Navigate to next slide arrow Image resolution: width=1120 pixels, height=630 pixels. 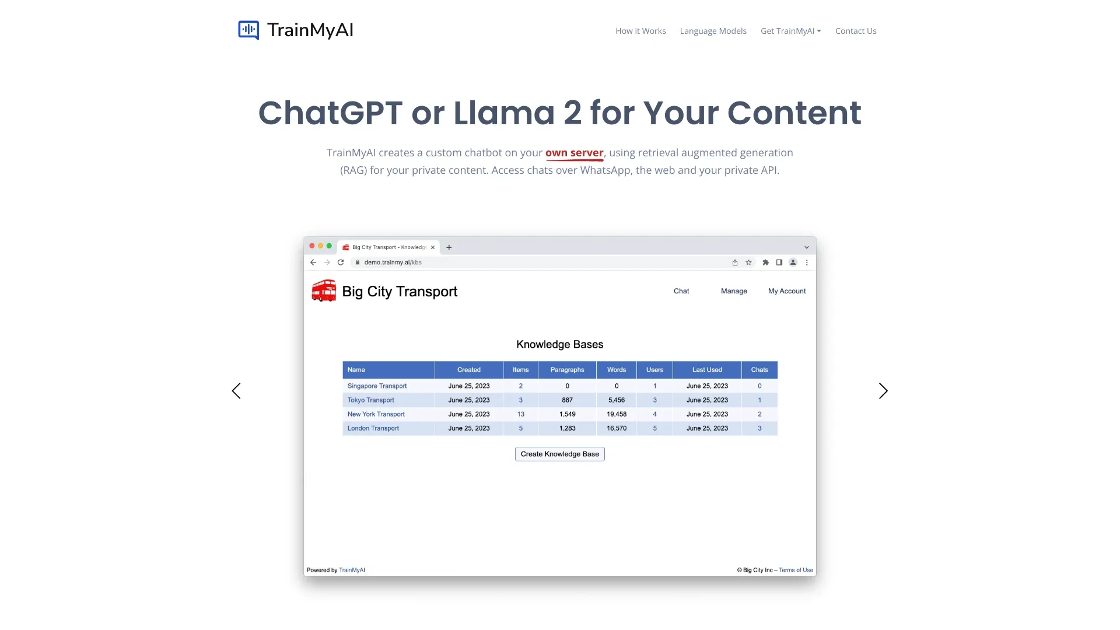tap(883, 390)
